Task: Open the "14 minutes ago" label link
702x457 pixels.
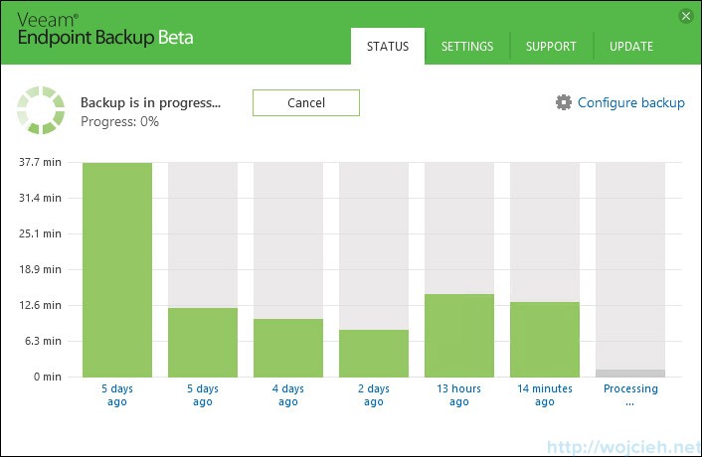Action: pyautogui.click(x=545, y=395)
